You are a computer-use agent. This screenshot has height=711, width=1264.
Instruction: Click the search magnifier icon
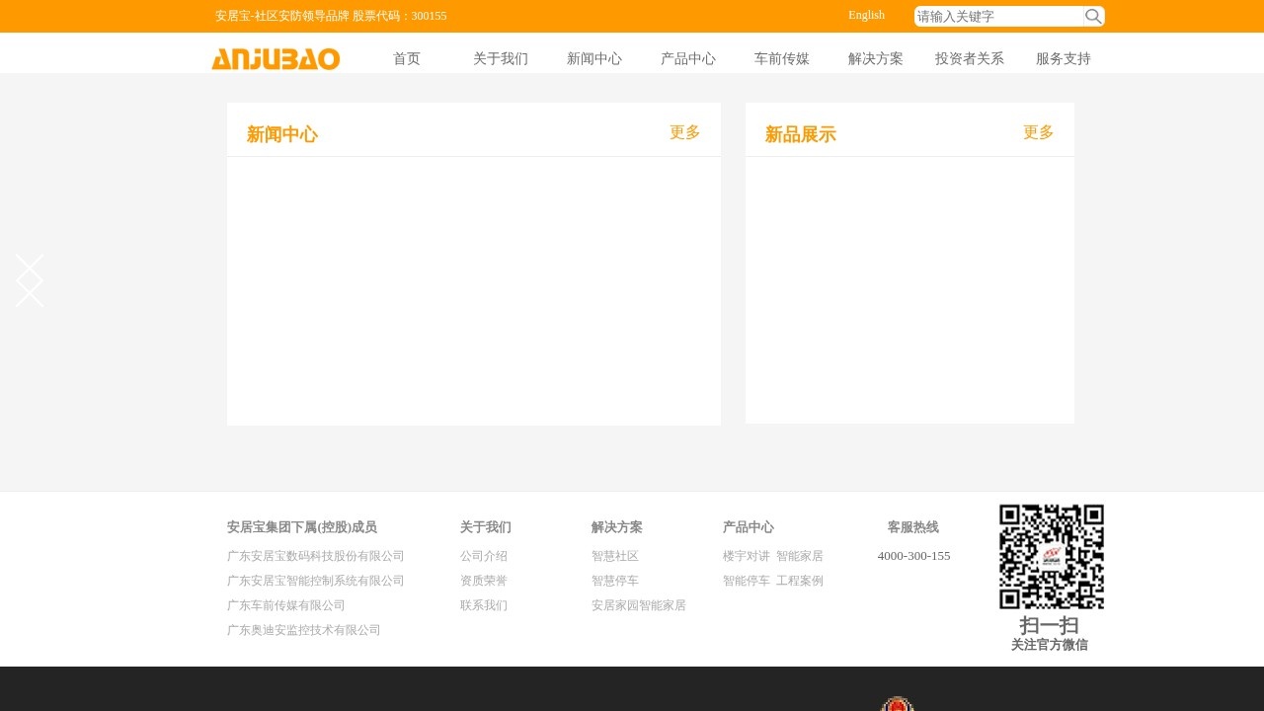[1093, 16]
